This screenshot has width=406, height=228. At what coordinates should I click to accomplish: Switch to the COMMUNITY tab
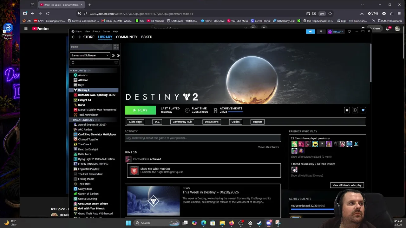(x=127, y=37)
